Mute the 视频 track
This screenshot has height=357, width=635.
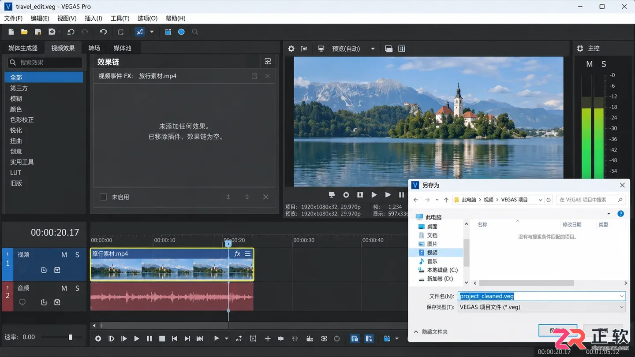point(64,255)
